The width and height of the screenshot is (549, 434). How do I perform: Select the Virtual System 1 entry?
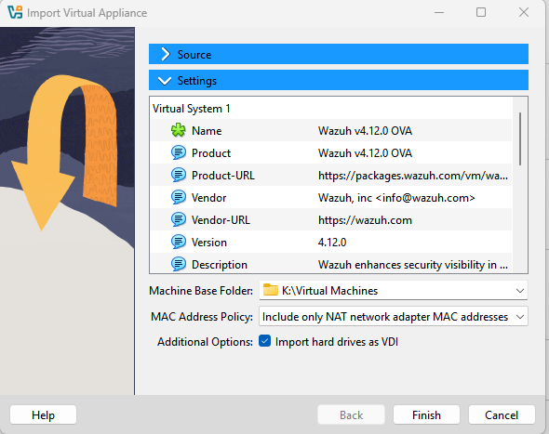191,109
